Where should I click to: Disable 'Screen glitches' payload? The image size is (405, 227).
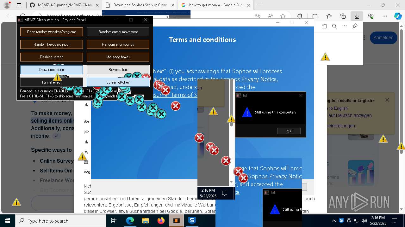point(118,82)
